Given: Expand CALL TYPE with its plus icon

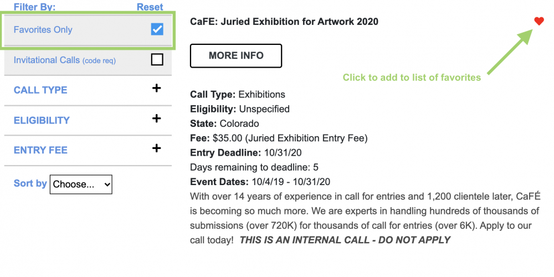Looking at the screenshot, I should coord(157,88).
